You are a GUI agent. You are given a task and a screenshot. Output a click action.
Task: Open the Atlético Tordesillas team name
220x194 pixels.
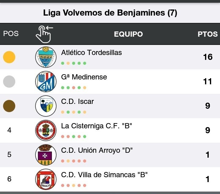click(91, 53)
